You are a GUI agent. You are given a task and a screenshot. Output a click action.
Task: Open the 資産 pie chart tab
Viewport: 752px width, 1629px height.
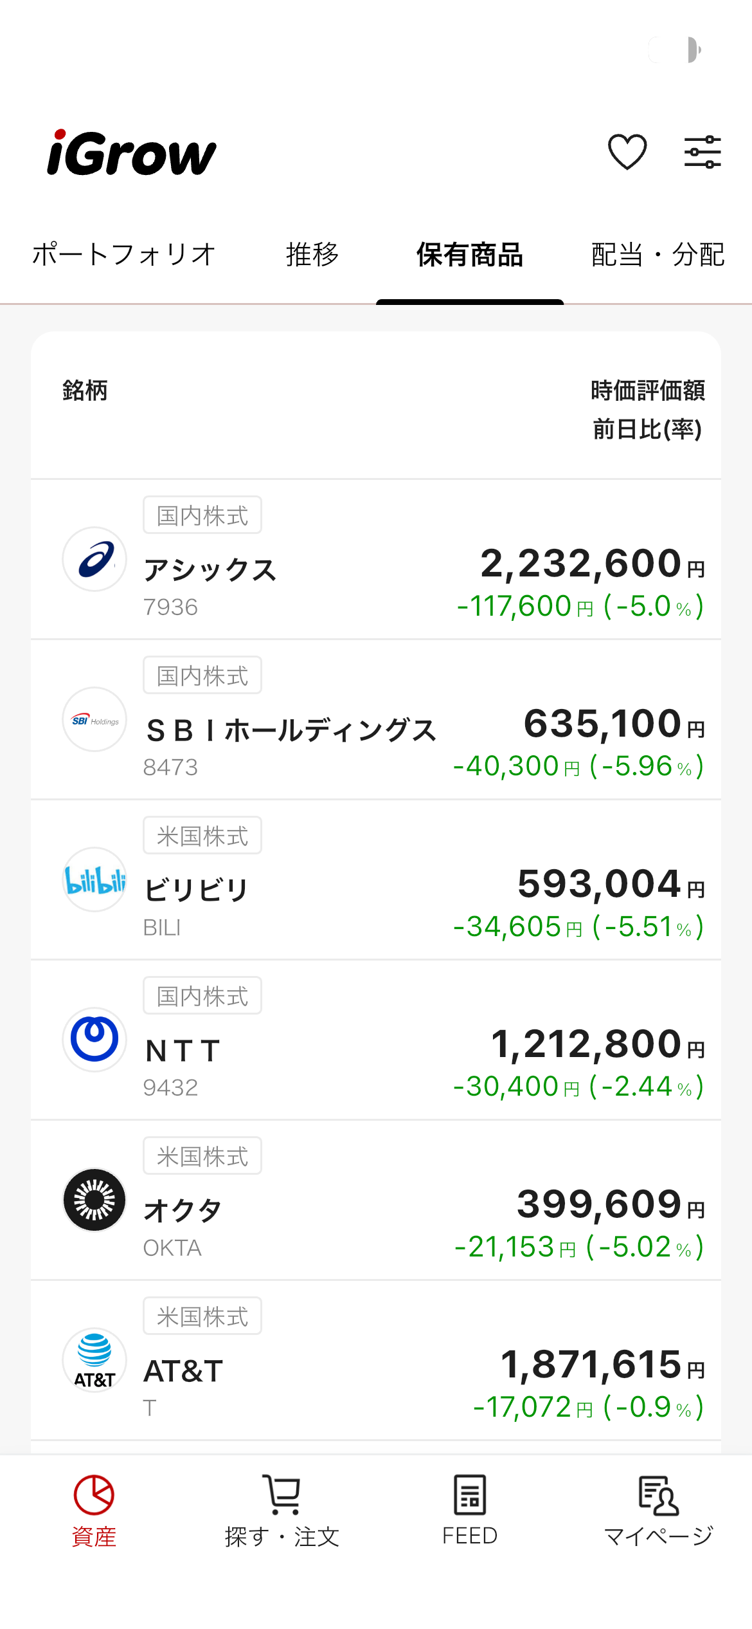pos(94,1509)
